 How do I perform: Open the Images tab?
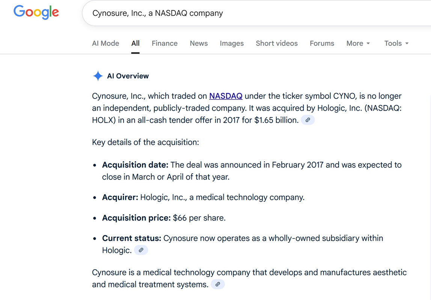tap(232, 43)
